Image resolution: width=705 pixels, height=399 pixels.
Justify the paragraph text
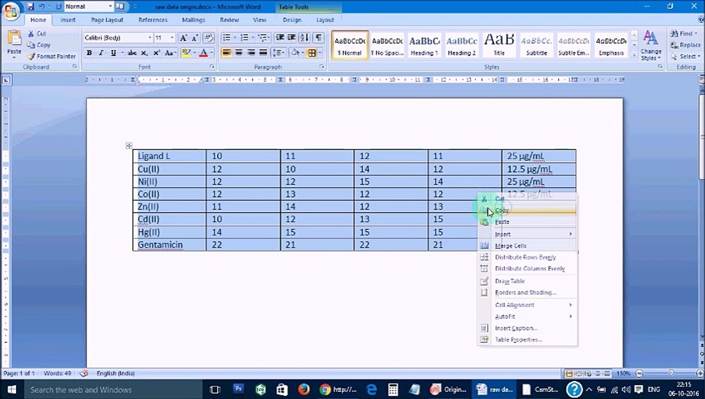[263, 53]
